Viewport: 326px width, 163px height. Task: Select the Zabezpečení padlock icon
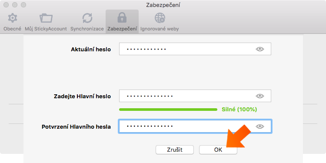122,18
